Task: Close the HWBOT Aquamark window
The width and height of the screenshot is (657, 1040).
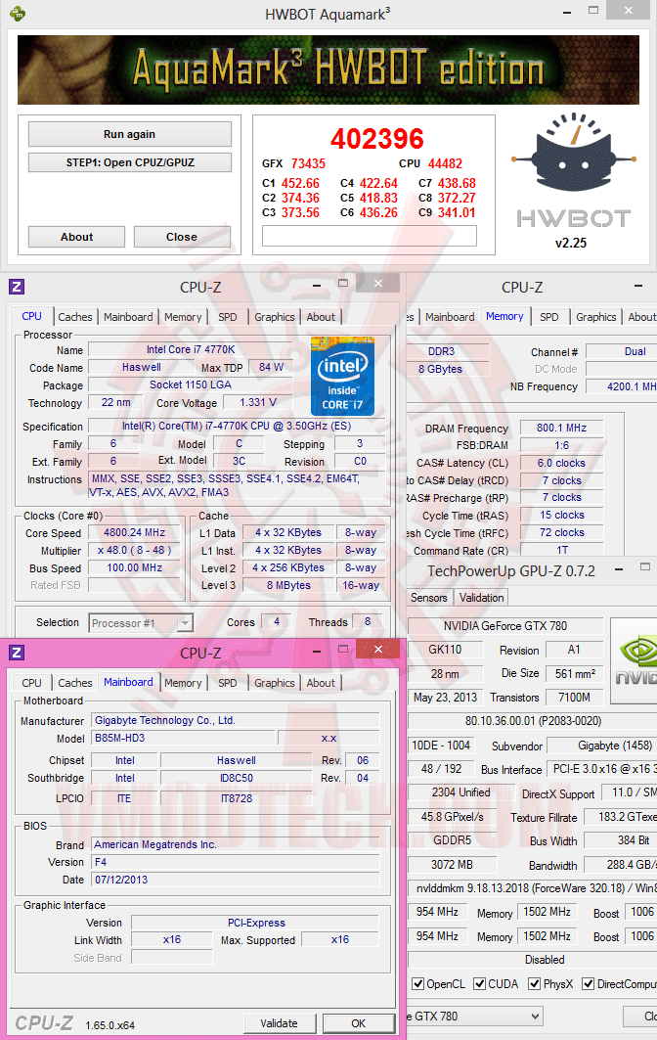Action: click(629, 10)
